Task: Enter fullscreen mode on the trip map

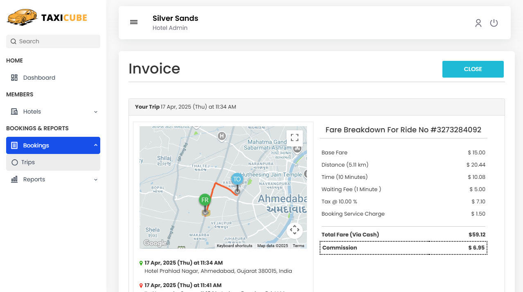Action: [294, 137]
